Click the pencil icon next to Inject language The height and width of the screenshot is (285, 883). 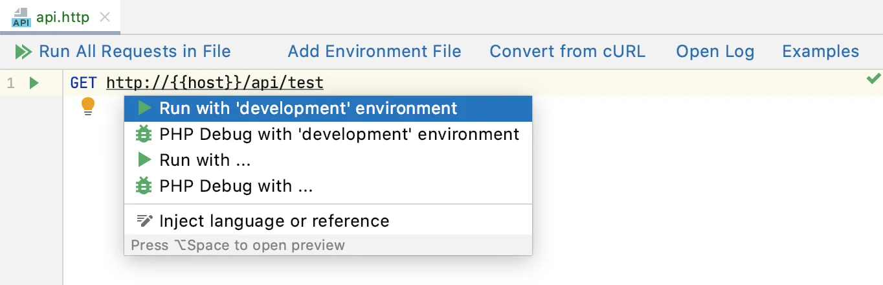[x=144, y=221]
